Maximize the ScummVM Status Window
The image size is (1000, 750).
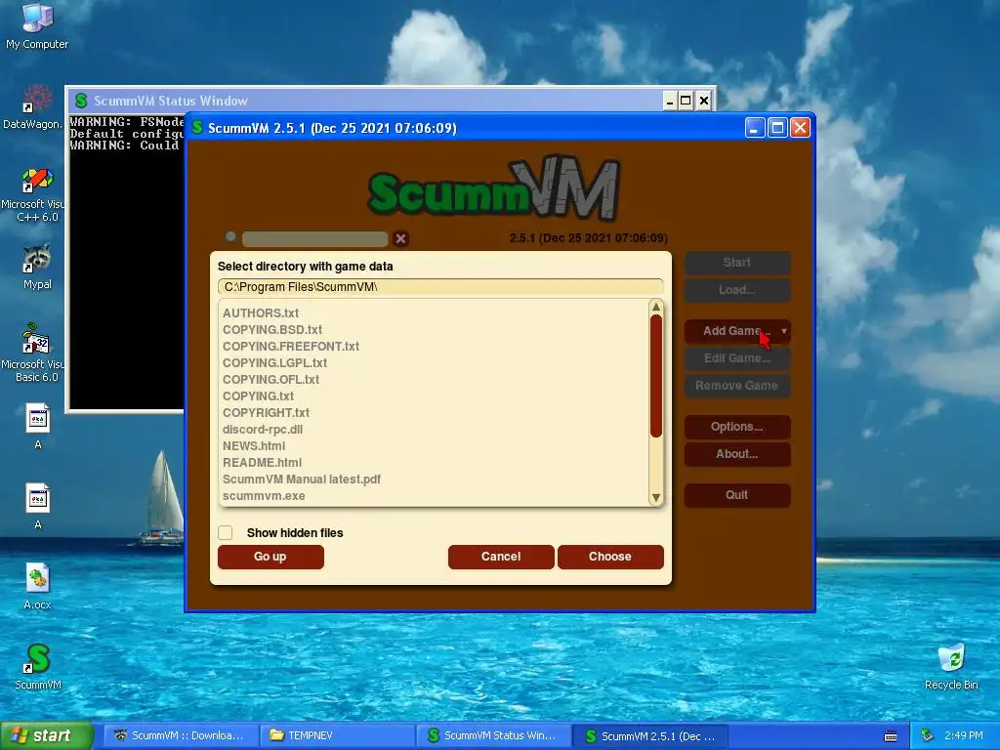tap(686, 101)
